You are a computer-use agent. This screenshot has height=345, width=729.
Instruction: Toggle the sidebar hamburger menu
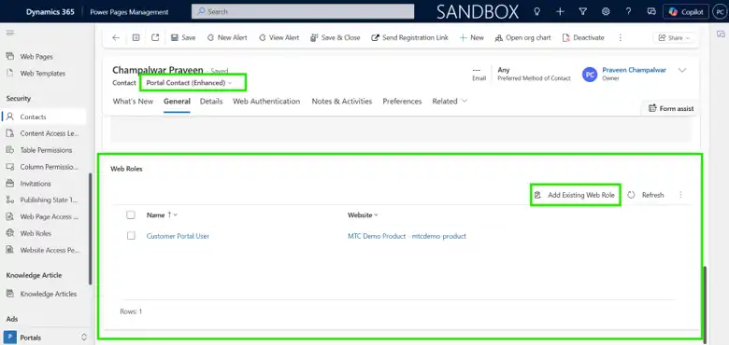tap(9, 33)
